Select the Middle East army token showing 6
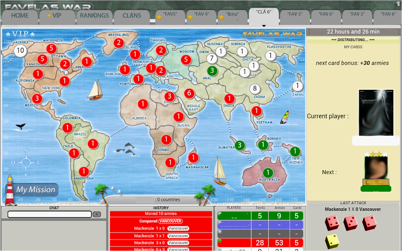The width and height of the screenshot is (402, 251). point(189,93)
